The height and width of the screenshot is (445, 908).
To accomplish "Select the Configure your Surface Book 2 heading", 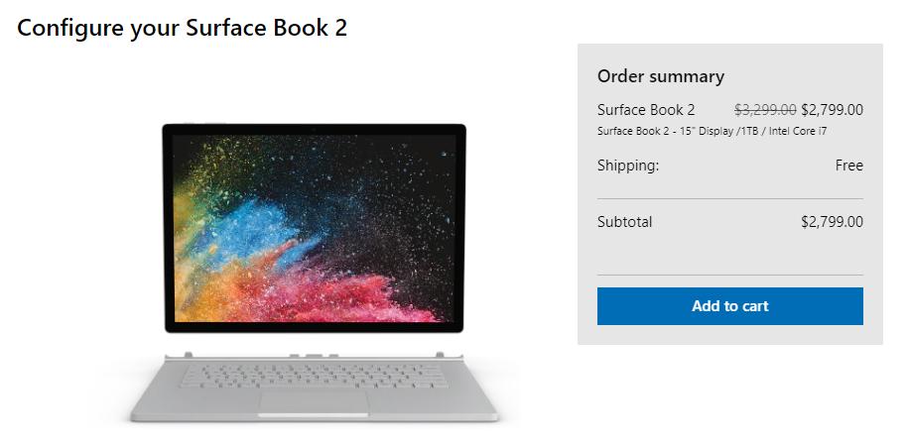I will click(x=182, y=28).
